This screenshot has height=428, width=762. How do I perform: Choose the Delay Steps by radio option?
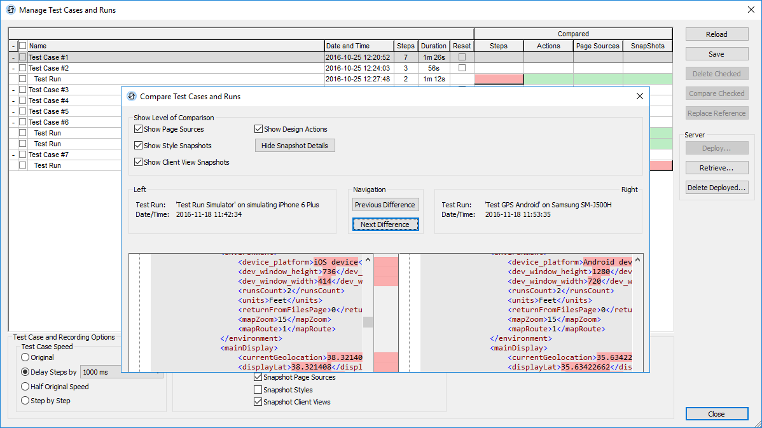pyautogui.click(x=25, y=372)
